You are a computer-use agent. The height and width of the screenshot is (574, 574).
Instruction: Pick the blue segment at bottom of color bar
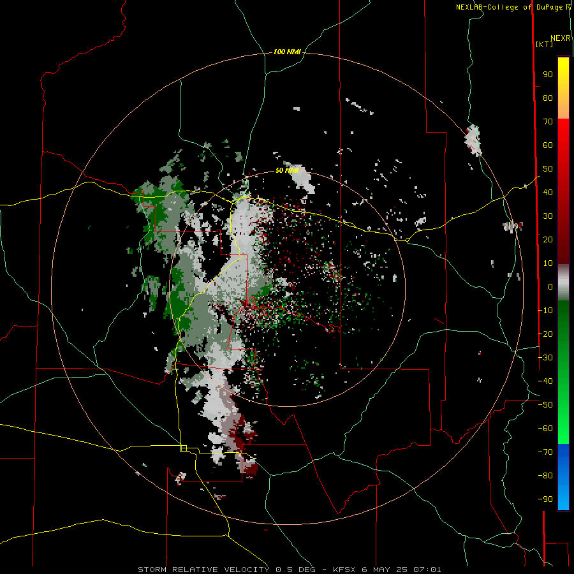[563, 477]
